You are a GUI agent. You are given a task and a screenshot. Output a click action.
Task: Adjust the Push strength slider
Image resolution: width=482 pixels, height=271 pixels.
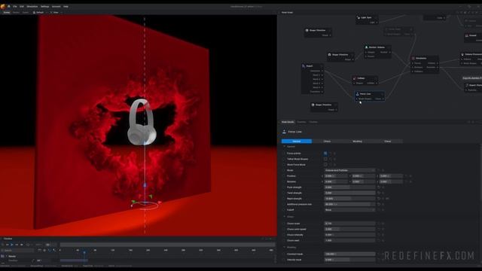point(349,187)
